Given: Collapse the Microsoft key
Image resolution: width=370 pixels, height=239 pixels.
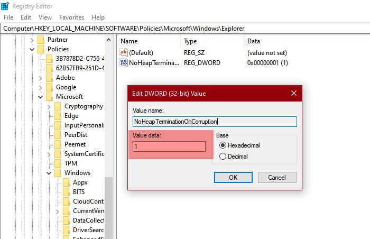Looking at the screenshot, I should [x=41, y=97].
